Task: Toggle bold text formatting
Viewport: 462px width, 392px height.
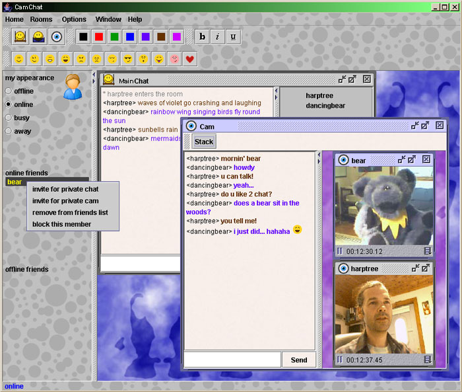Action: click(x=202, y=36)
